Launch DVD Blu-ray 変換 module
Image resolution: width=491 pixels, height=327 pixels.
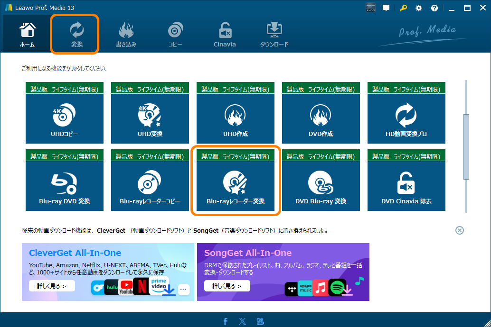coord(321,186)
